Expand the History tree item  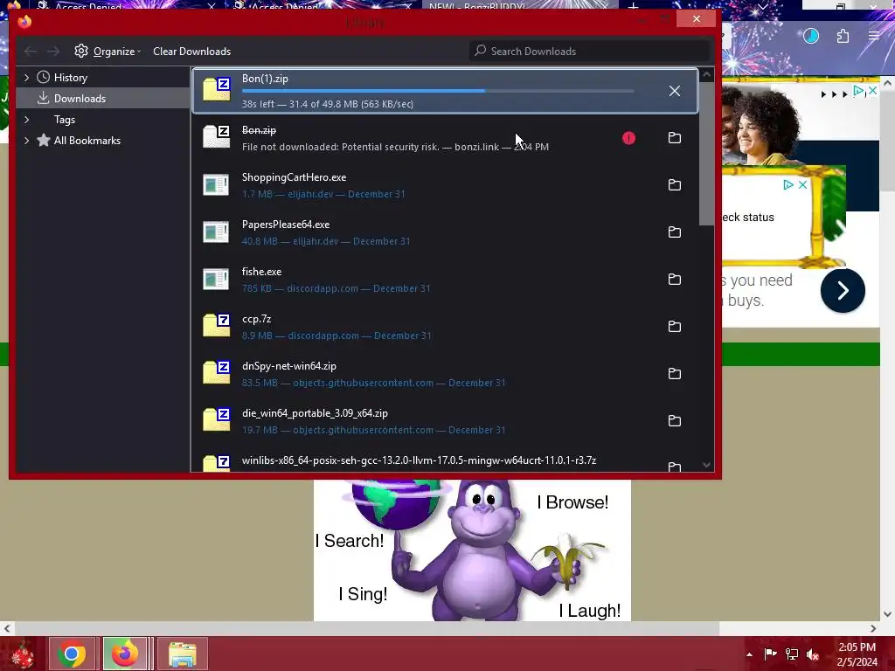26,78
